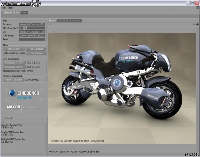The width and height of the screenshot is (200, 157).
Task: Click the '3835 CB-CPU' score text
Action: click(33, 67)
